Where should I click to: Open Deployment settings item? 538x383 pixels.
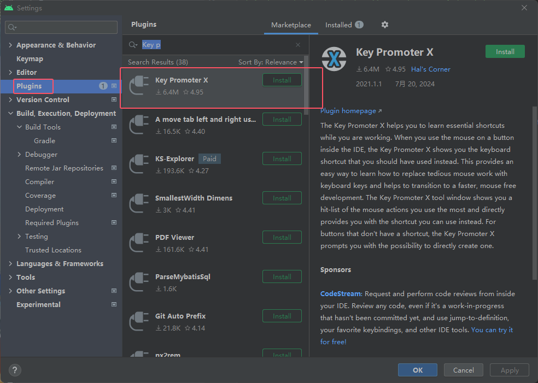(x=44, y=209)
